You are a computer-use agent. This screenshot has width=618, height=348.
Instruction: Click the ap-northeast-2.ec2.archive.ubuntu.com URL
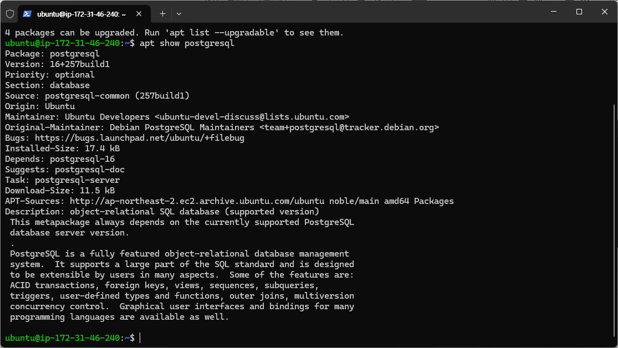197,201
